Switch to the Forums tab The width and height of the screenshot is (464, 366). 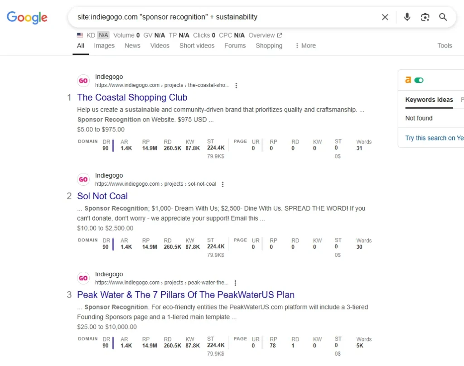click(x=235, y=46)
